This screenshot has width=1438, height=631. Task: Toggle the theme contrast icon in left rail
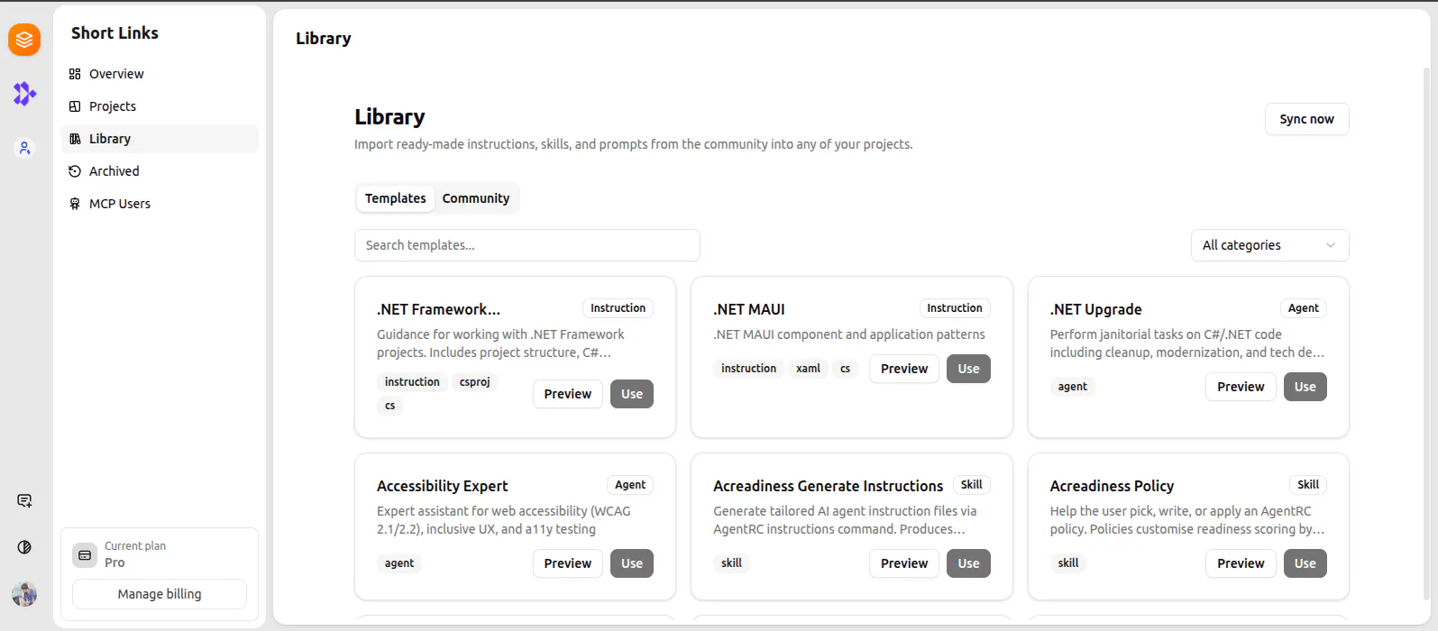[x=24, y=547]
